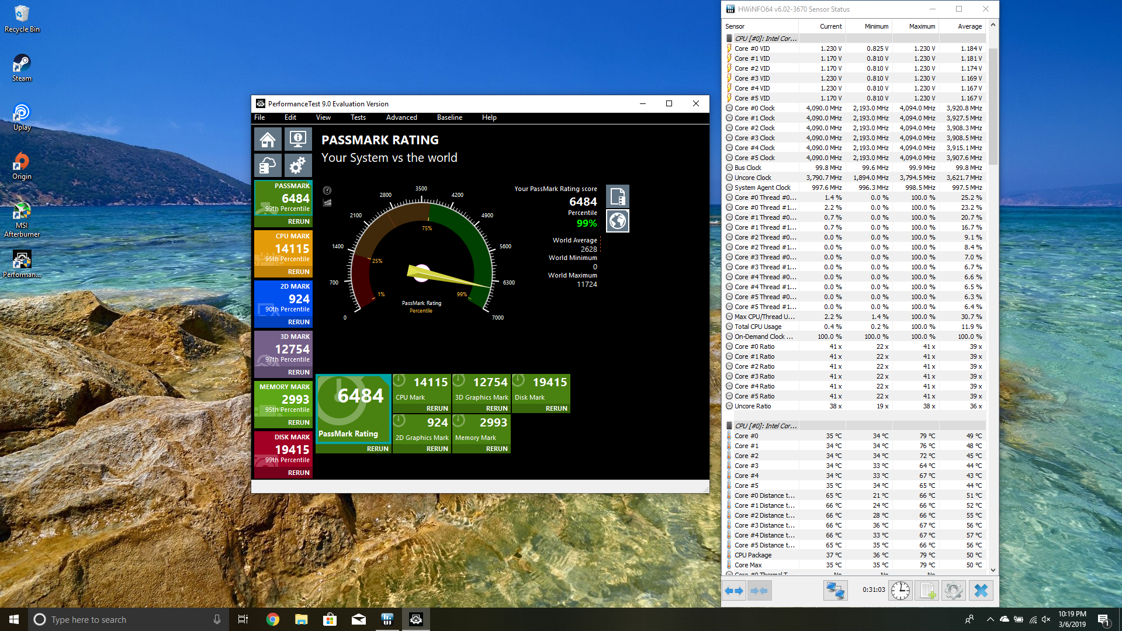Select the distribution chart view icon
Image resolution: width=1122 pixels, height=631 pixels.
click(327, 203)
